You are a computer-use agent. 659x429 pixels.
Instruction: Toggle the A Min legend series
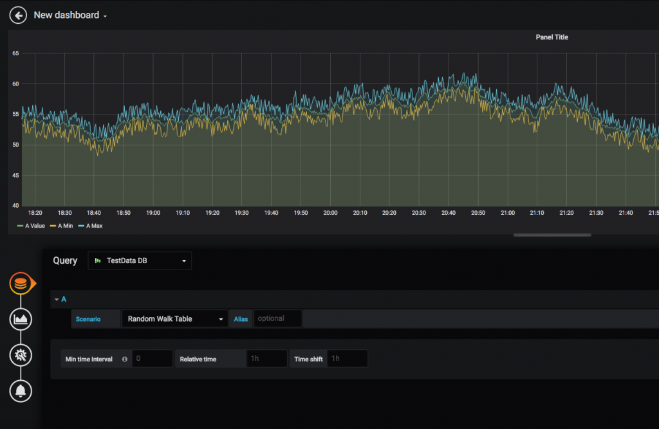(61, 226)
